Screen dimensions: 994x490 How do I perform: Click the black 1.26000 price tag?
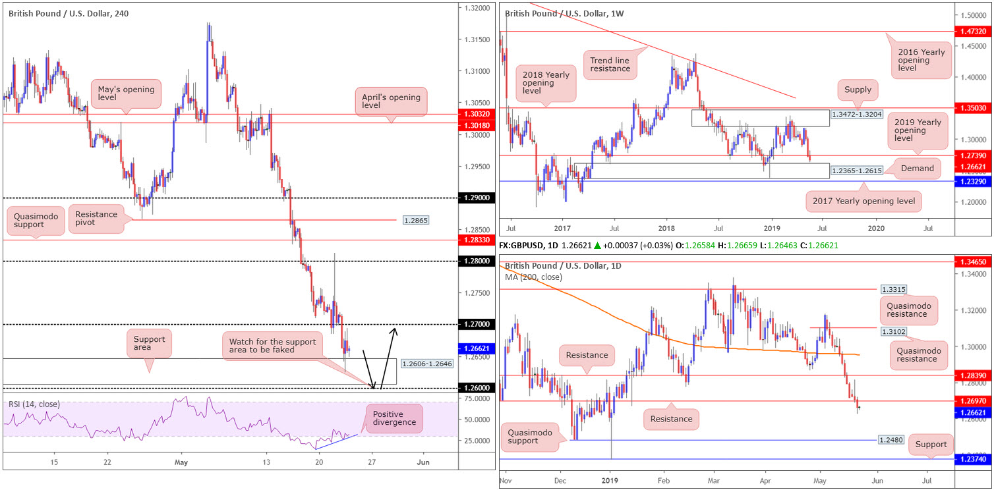tap(477, 388)
